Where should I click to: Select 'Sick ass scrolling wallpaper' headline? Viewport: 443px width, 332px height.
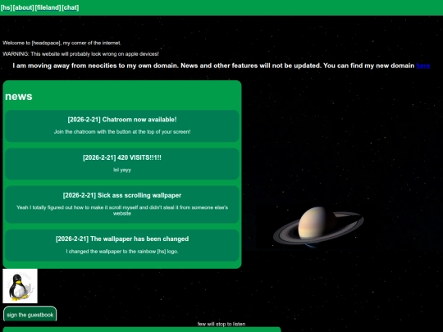coord(122,195)
